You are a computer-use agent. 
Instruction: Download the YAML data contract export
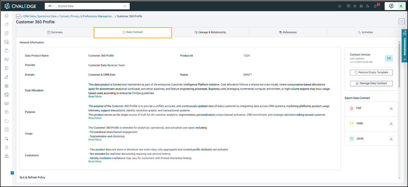coord(391,124)
